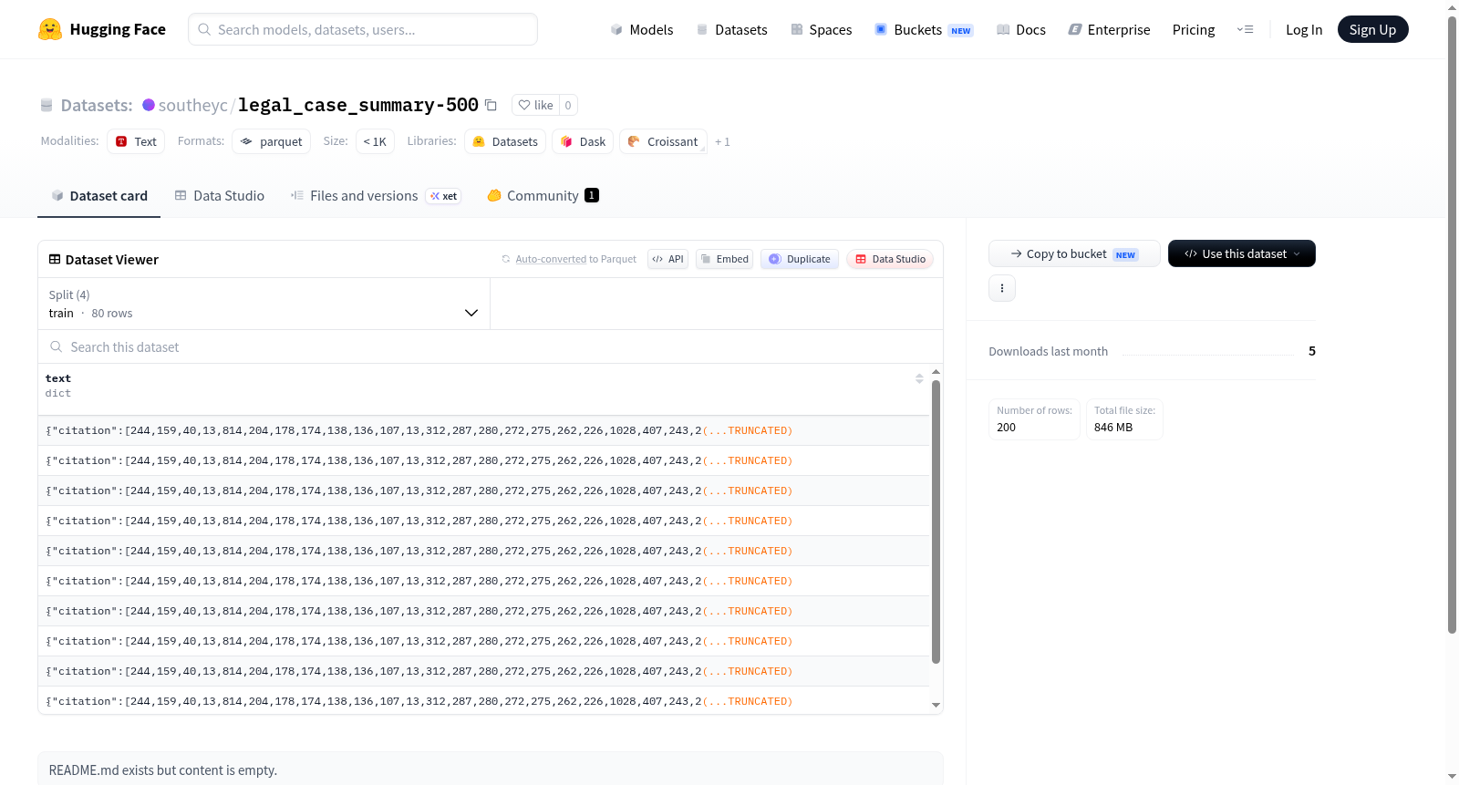Click the like count of 0
This screenshot has height=785, width=1459.
(568, 105)
